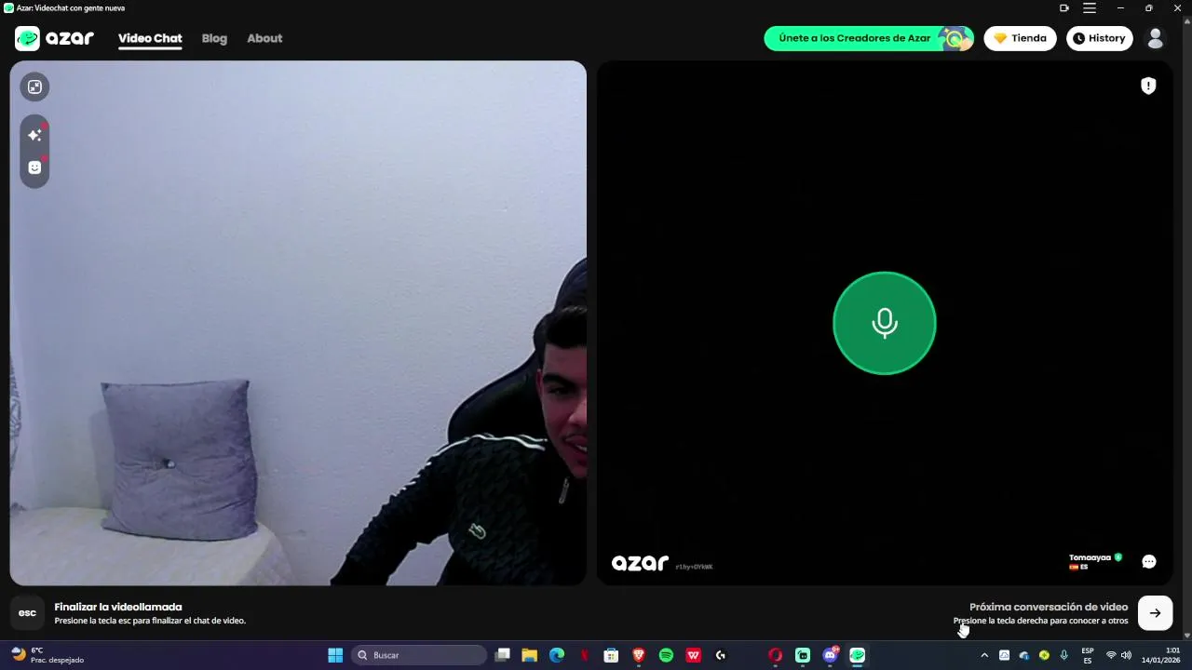This screenshot has width=1192, height=670.
Task: Open Opera browser from taskbar
Action: click(x=775, y=655)
